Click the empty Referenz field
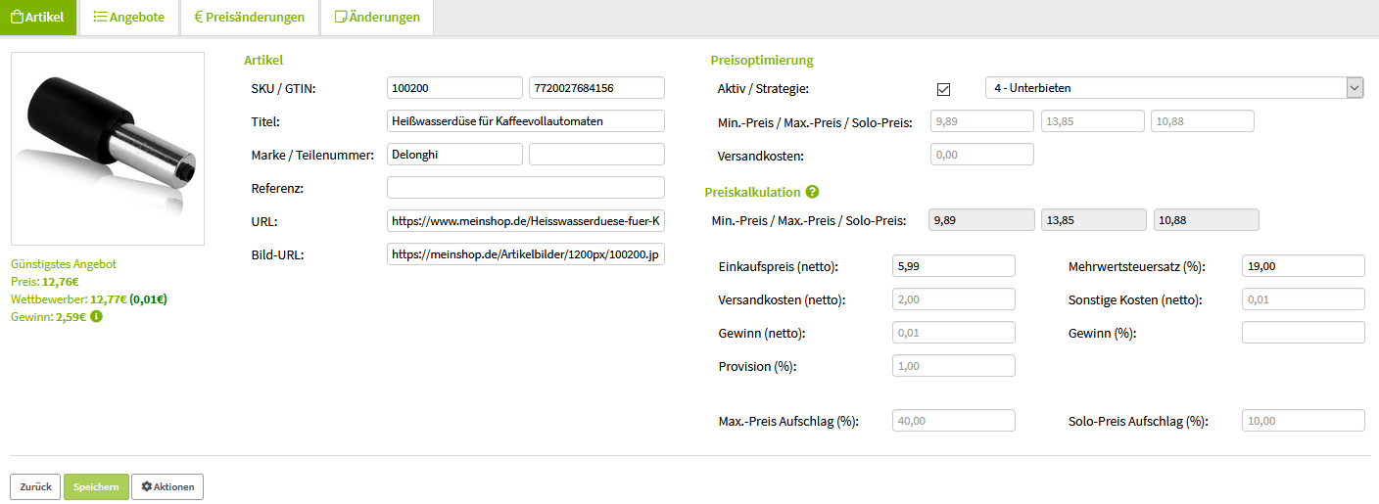This screenshot has height=504, width=1379. [526, 188]
